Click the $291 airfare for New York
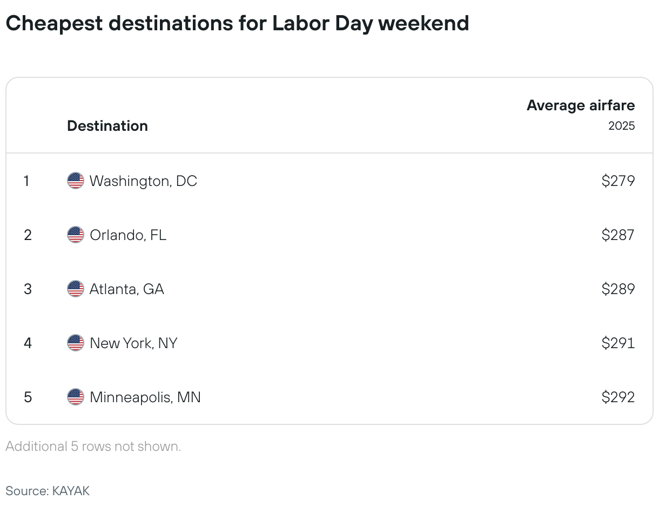This screenshot has width=659, height=506. (x=618, y=343)
